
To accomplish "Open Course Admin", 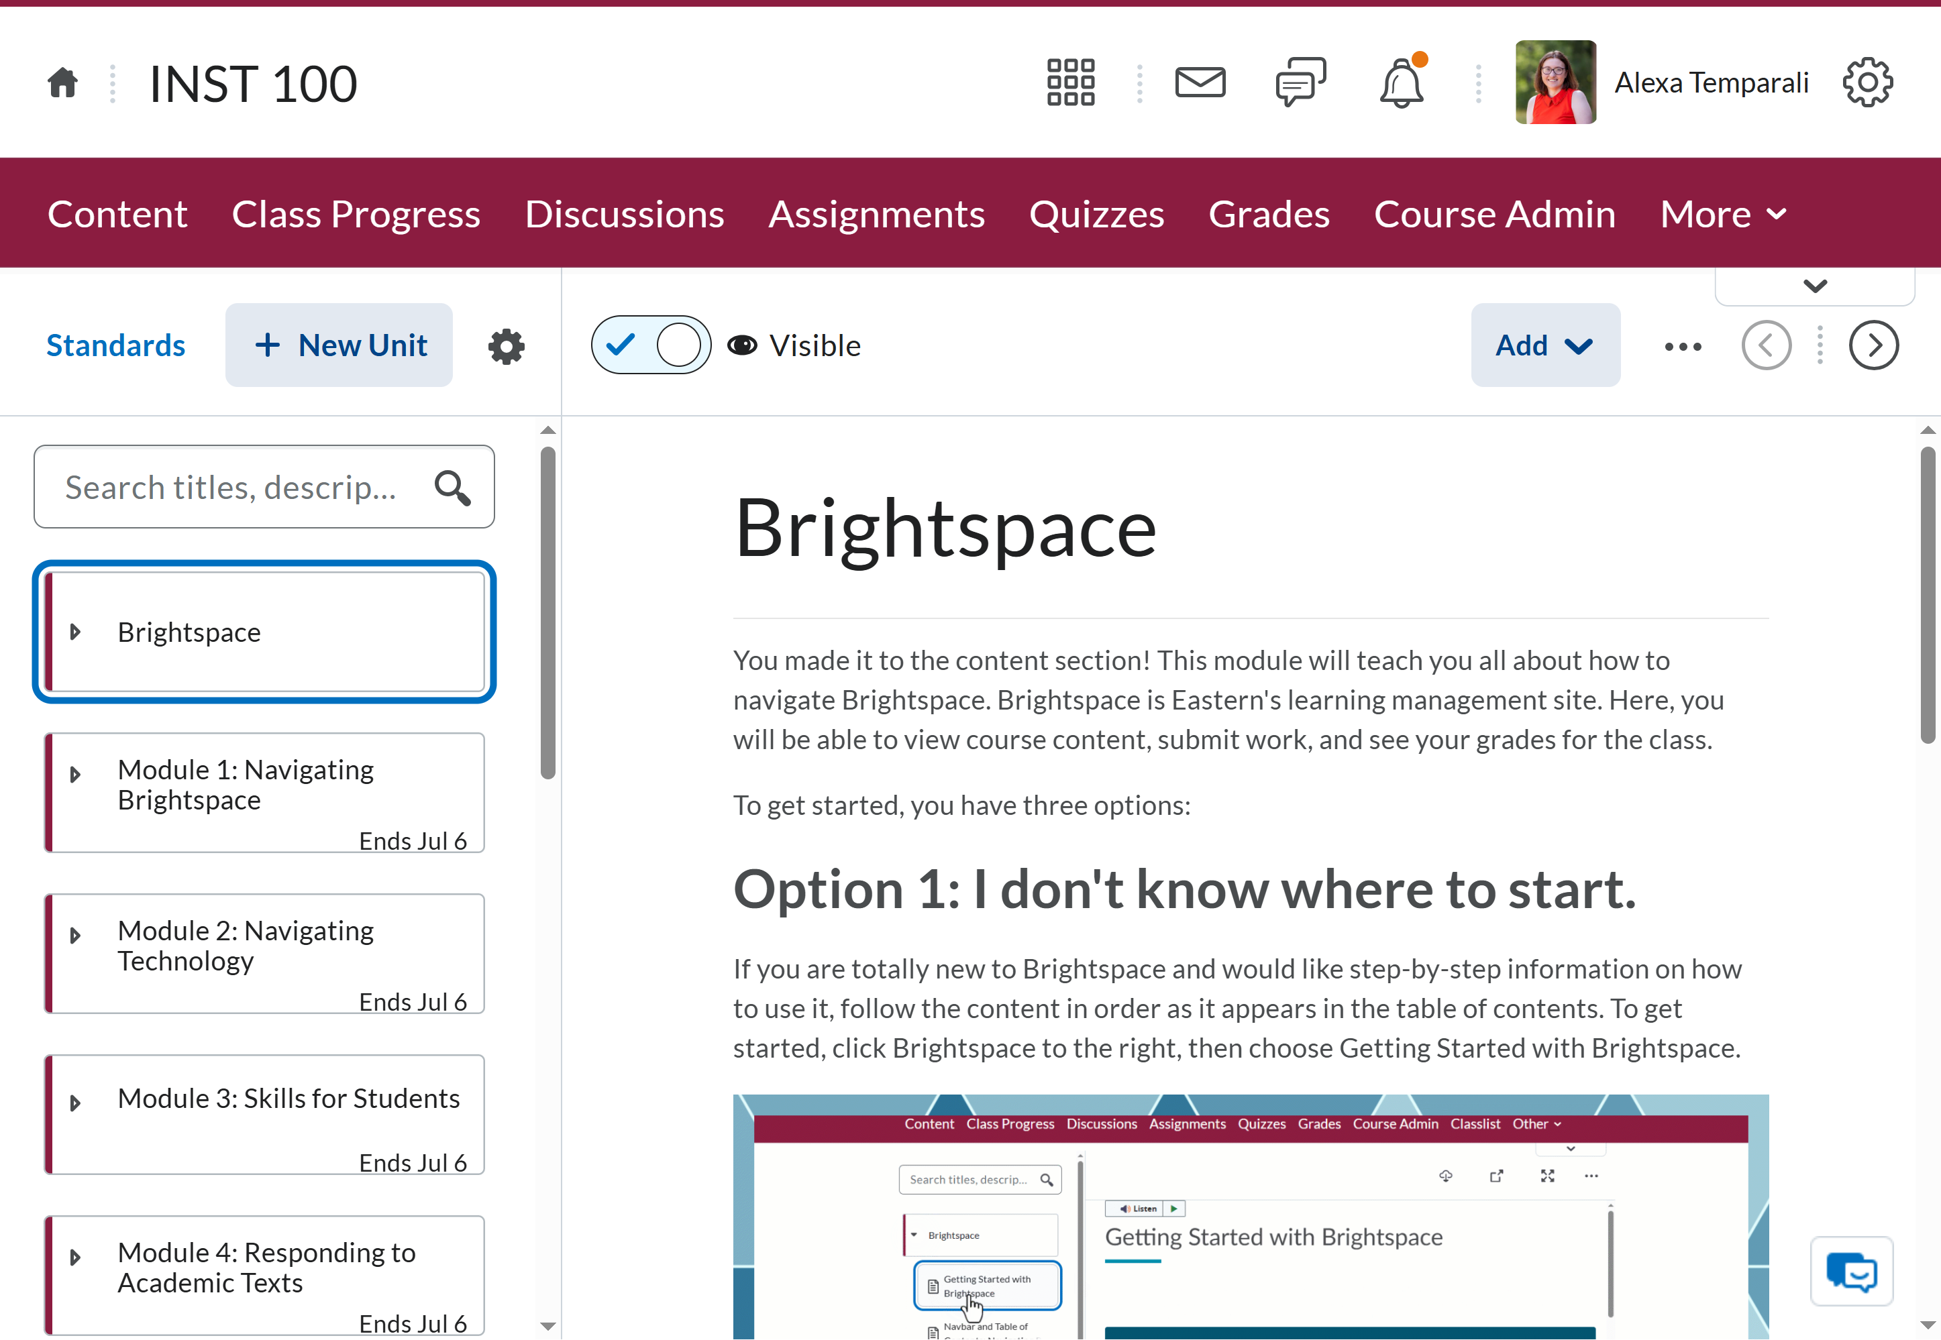I will (1494, 214).
